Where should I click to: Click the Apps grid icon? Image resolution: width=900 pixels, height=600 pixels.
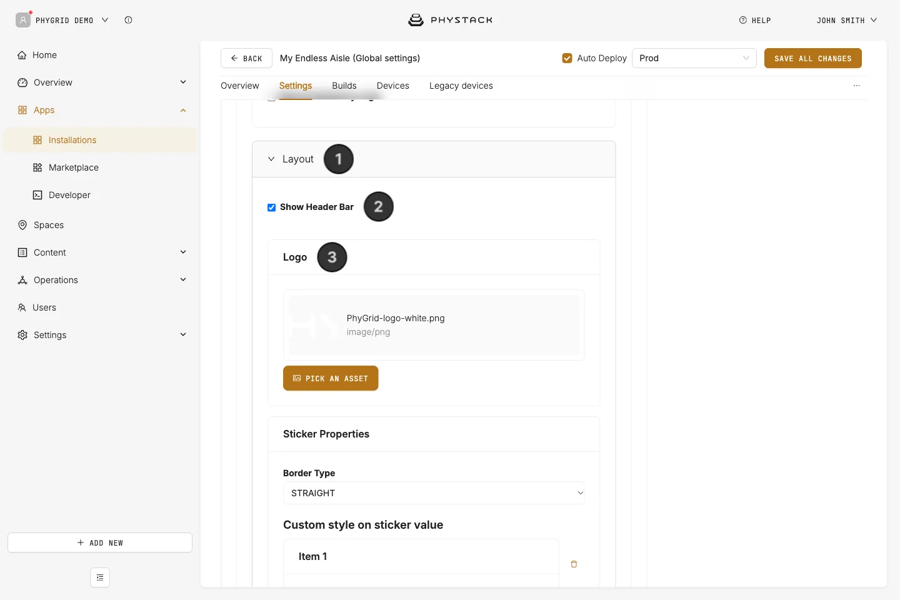point(22,110)
